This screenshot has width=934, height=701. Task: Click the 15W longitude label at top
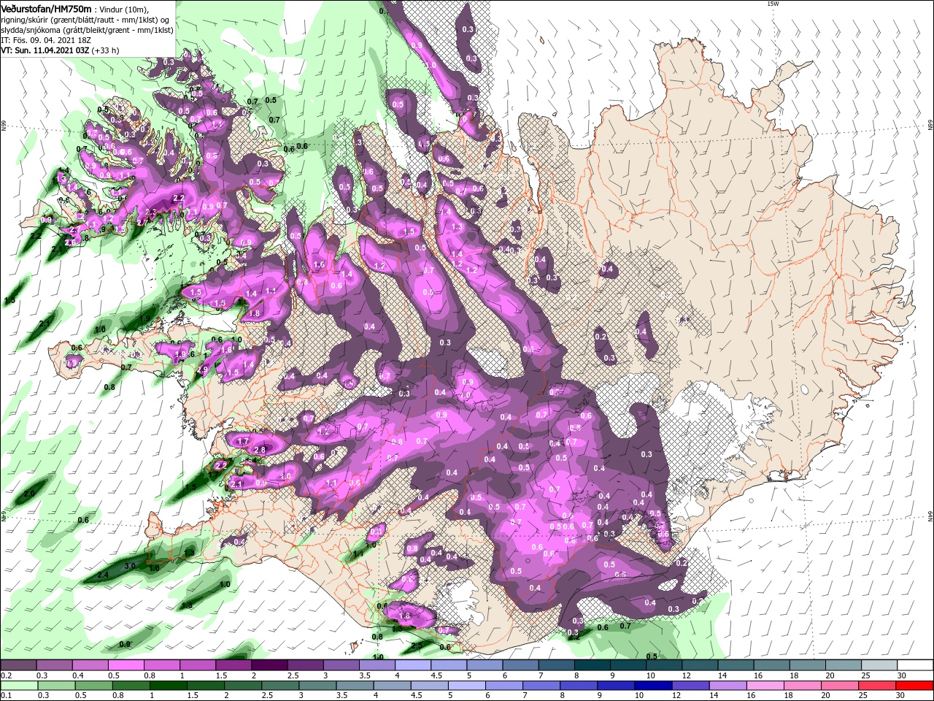coord(773,4)
